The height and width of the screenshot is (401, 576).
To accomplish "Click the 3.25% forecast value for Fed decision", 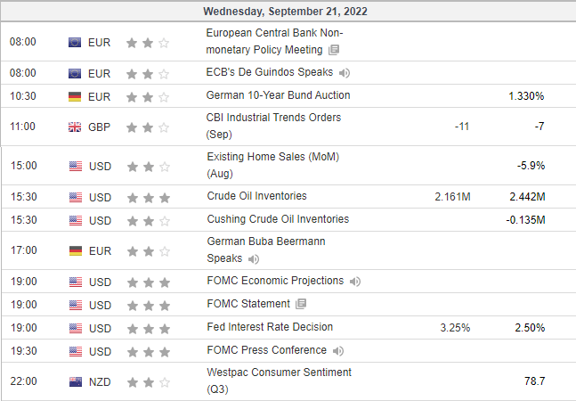I will [455, 328].
